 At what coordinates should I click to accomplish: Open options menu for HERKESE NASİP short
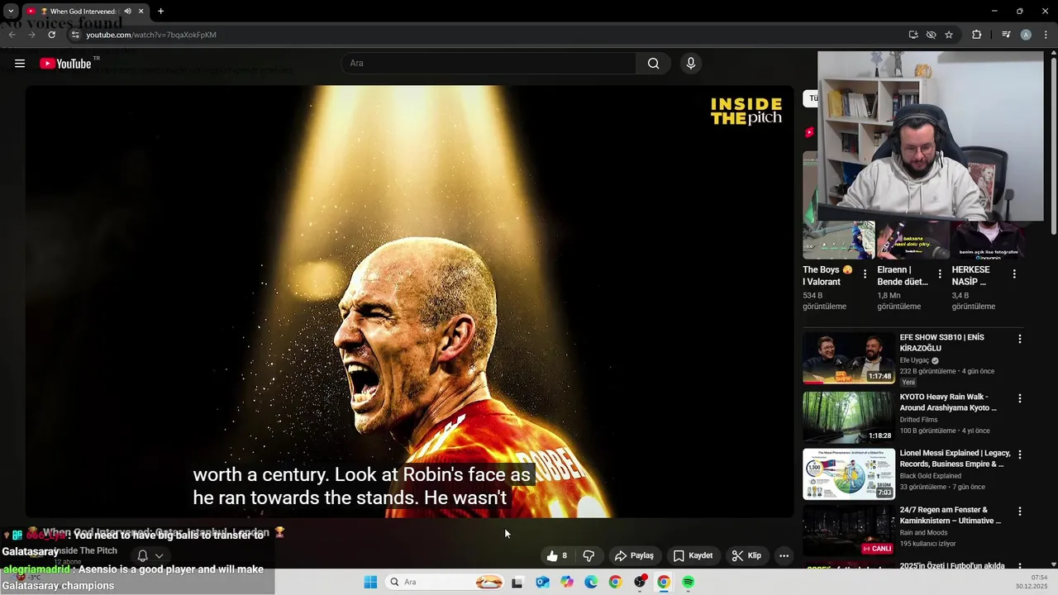(x=1014, y=274)
